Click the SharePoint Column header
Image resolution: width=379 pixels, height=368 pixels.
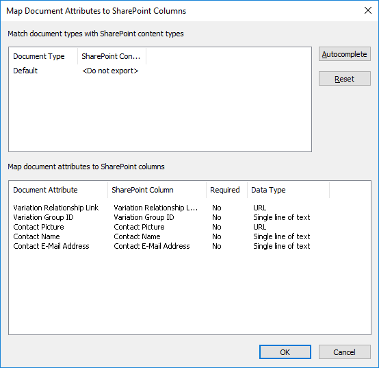point(157,190)
